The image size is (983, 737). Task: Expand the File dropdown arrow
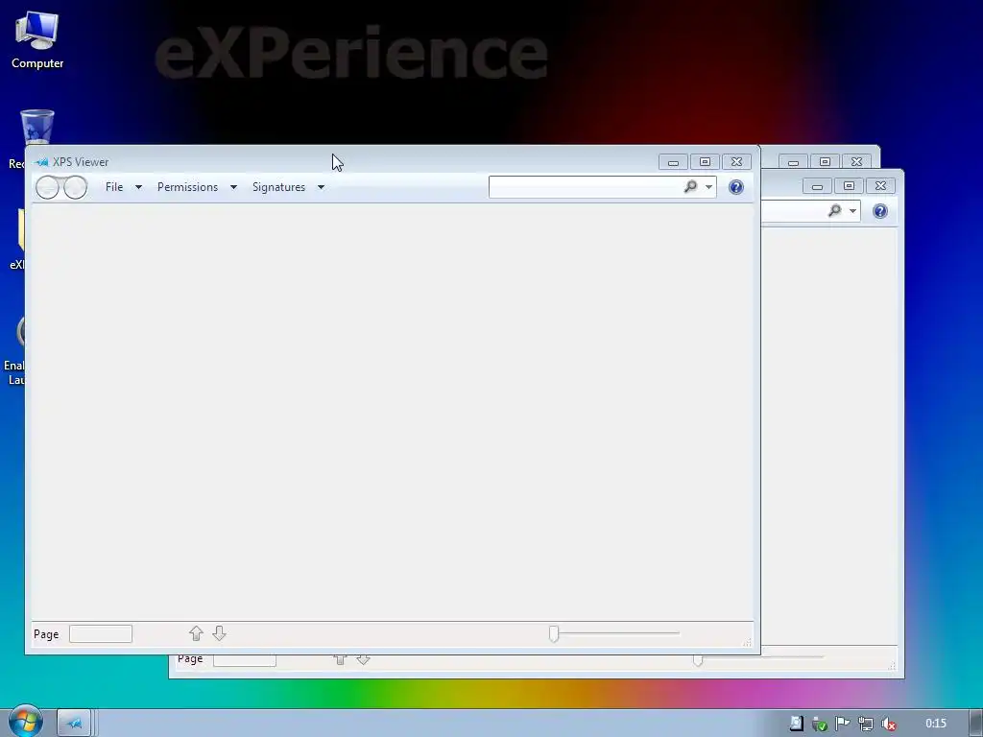(138, 187)
